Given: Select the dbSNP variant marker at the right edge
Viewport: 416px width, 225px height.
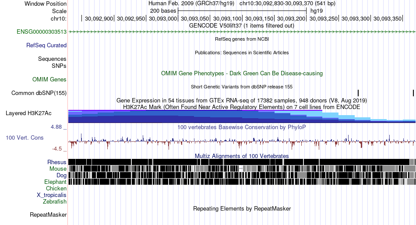Looking at the screenshot, I should (413, 93).
